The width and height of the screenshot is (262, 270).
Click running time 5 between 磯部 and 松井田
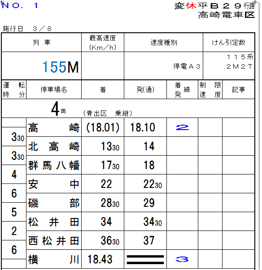[14, 212]
